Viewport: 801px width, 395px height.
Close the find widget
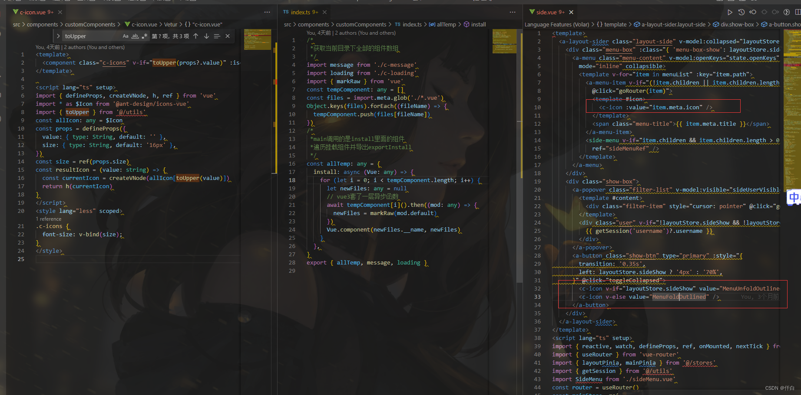click(228, 36)
